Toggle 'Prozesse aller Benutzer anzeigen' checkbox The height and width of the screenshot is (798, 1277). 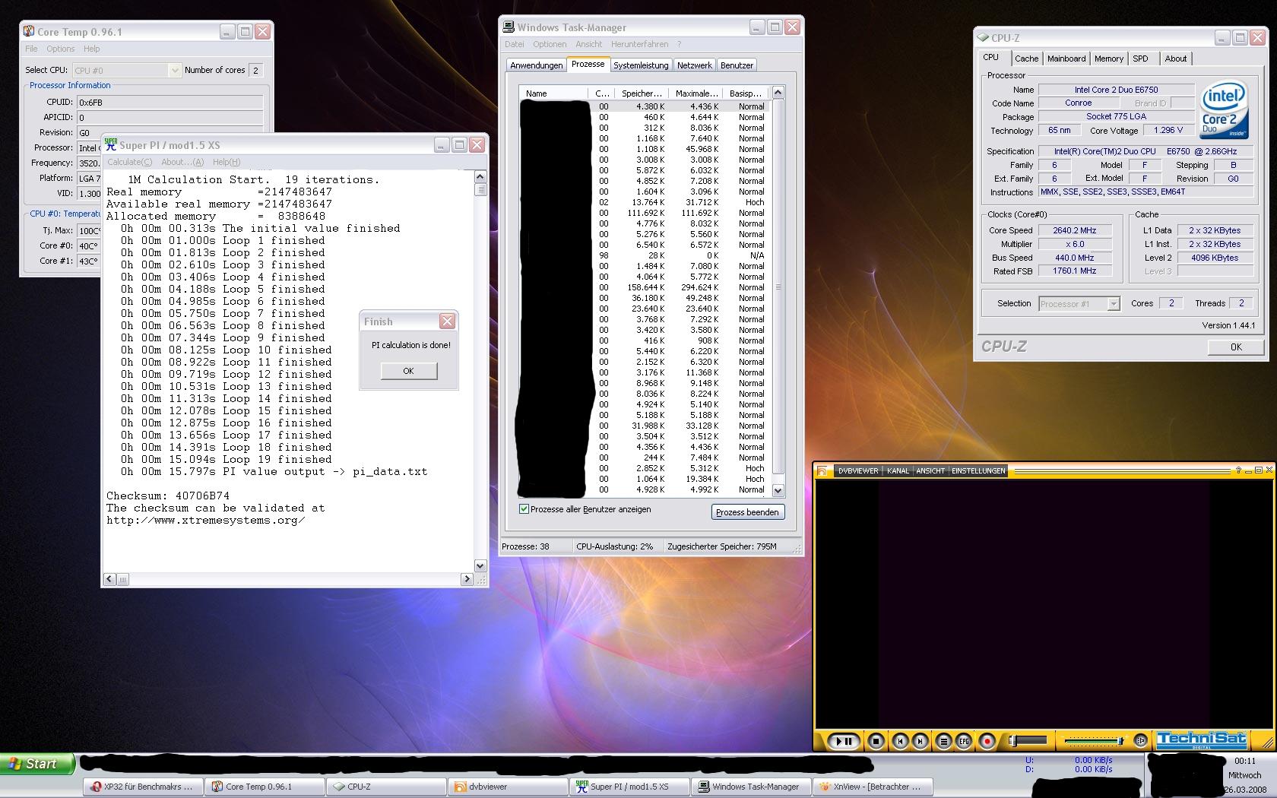pos(524,509)
